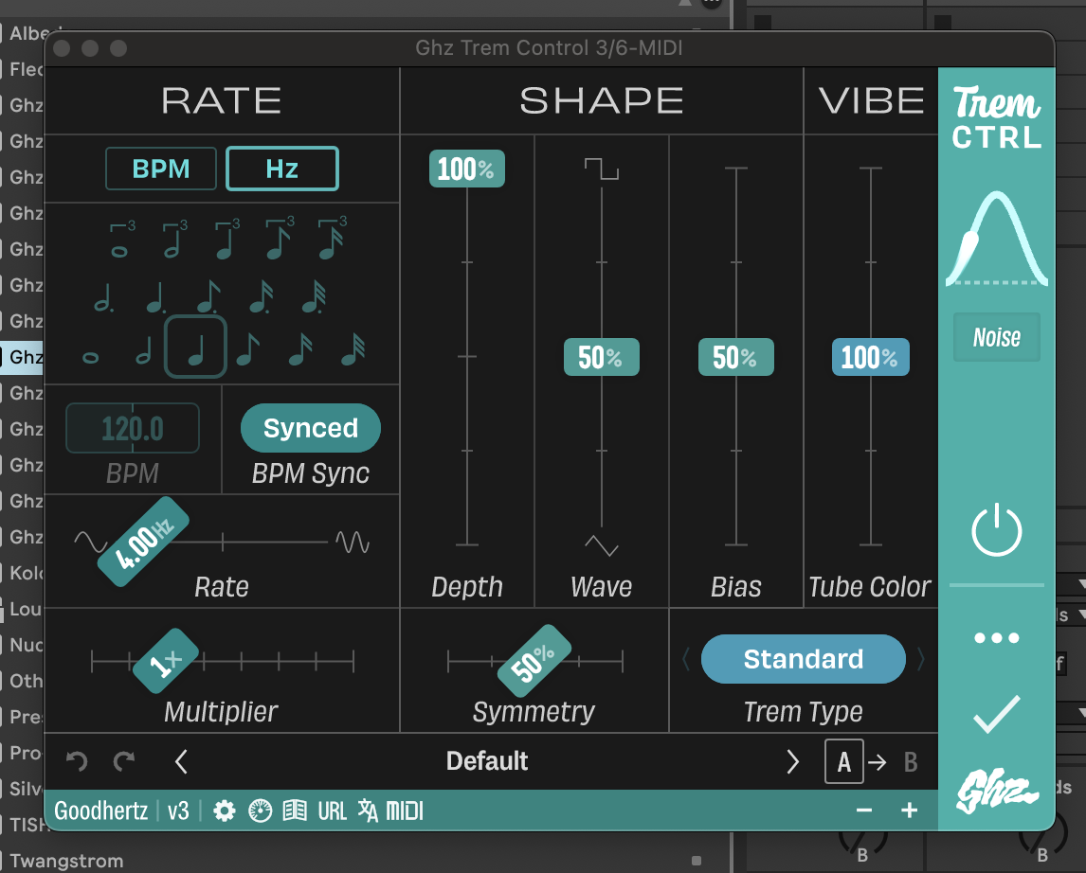1086x873 pixels.
Task: Click the right chevron to change Trem Type
Action: pos(918,659)
